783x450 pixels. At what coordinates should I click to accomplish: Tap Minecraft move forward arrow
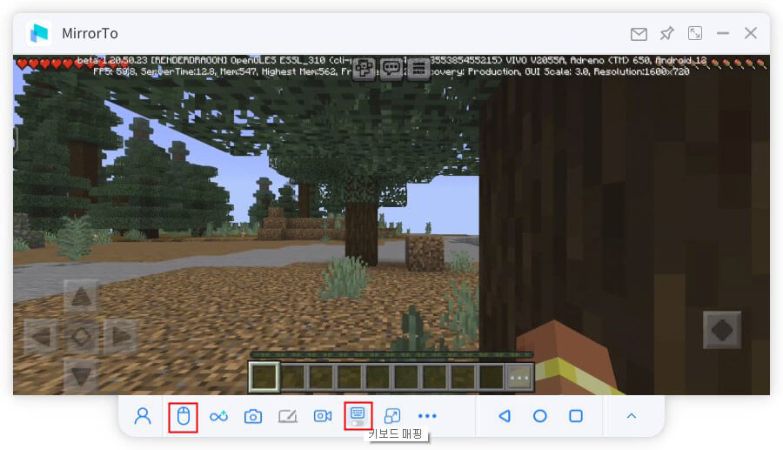81,297
